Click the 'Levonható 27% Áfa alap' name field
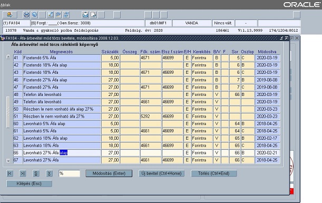 click(62, 153)
